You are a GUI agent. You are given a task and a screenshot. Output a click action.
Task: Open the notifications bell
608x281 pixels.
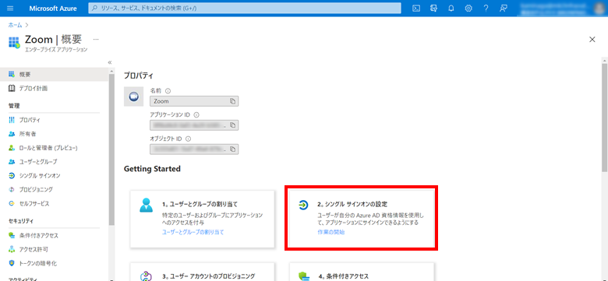click(451, 8)
